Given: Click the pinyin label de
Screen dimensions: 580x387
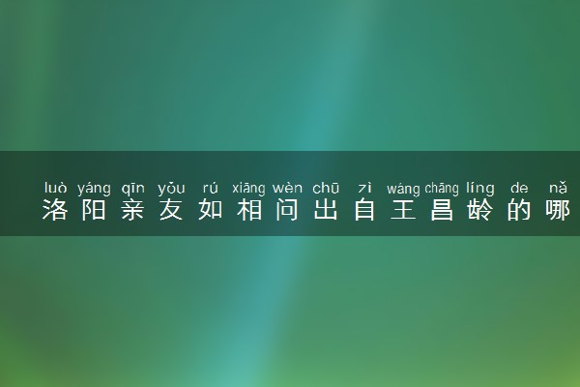Looking at the screenshot, I should [519, 188].
